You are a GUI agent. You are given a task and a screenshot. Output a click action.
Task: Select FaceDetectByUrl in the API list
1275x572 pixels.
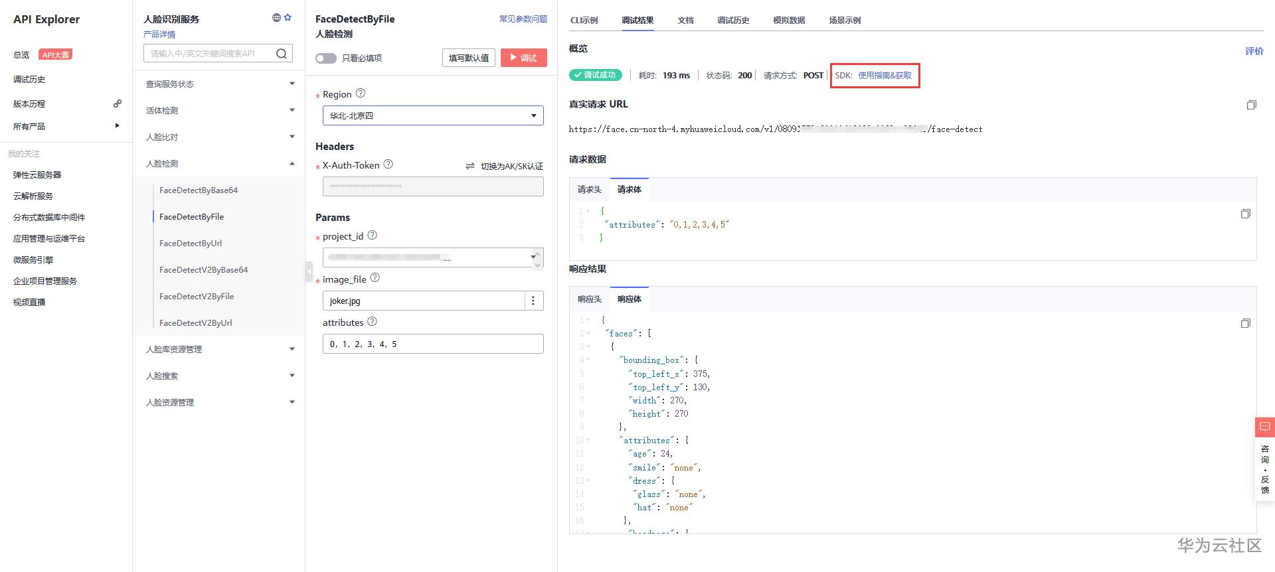point(191,244)
